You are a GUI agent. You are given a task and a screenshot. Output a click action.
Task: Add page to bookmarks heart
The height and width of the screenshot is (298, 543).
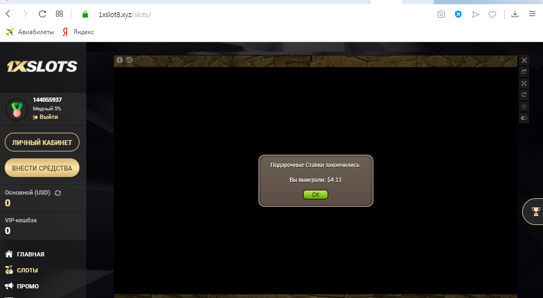[x=492, y=14]
